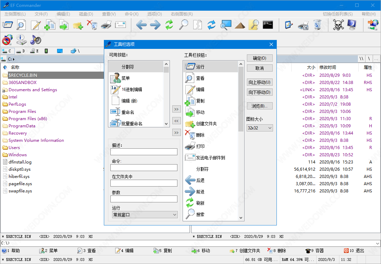Open the Run mode 常规窗口 dropdown
The width and height of the screenshot is (381, 264).
click(144, 214)
